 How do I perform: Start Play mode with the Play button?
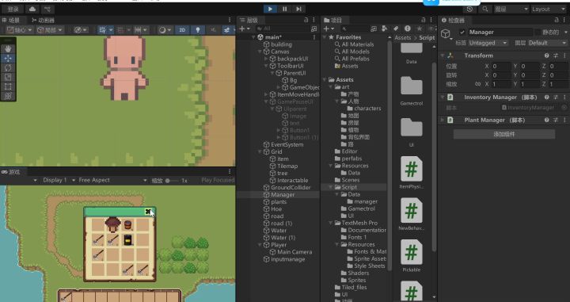pyautogui.click(x=270, y=9)
